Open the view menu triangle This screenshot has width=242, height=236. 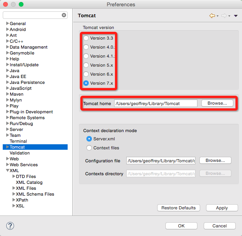click(x=236, y=16)
